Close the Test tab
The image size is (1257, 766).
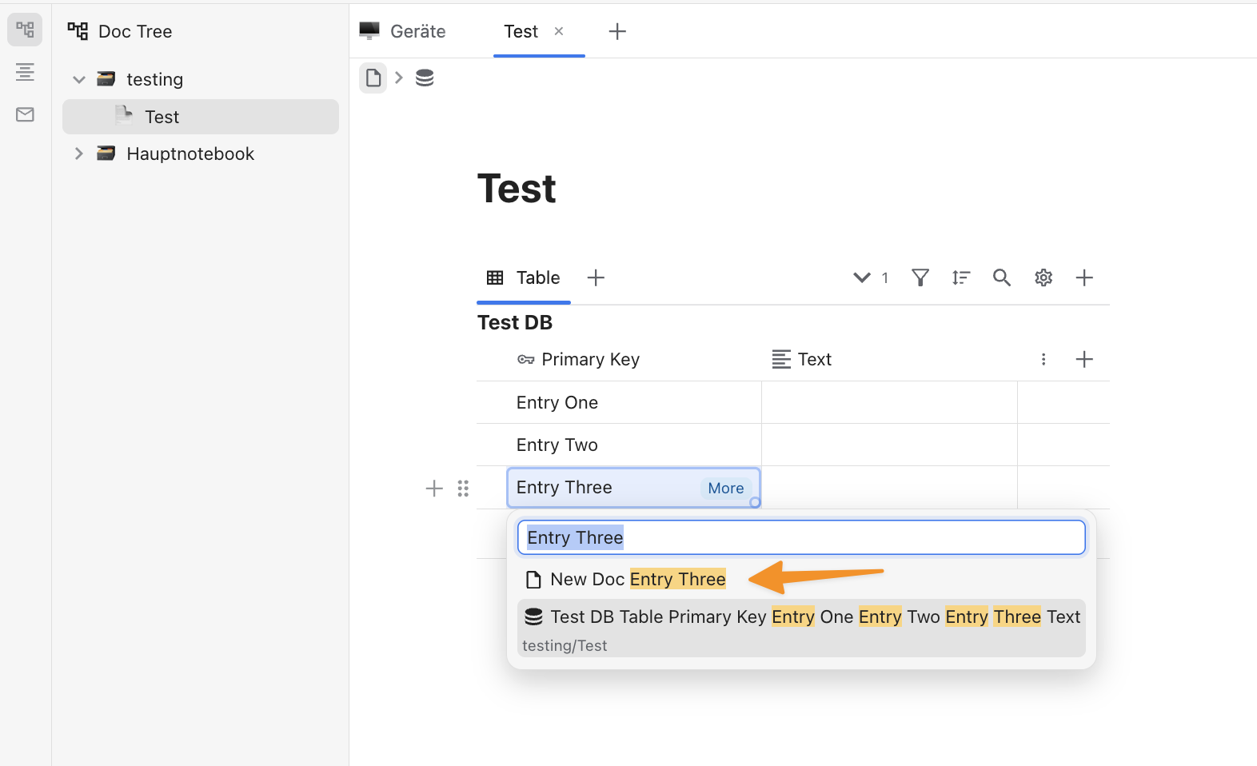coord(559,31)
